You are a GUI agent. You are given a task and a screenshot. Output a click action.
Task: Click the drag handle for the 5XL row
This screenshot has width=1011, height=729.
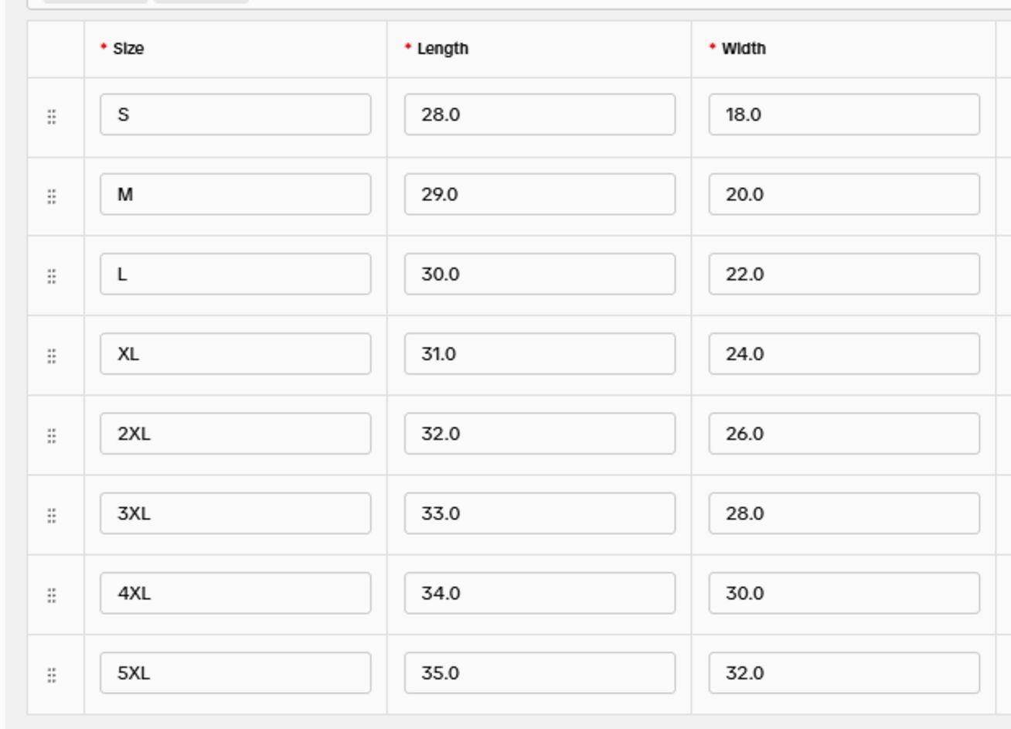(52, 675)
